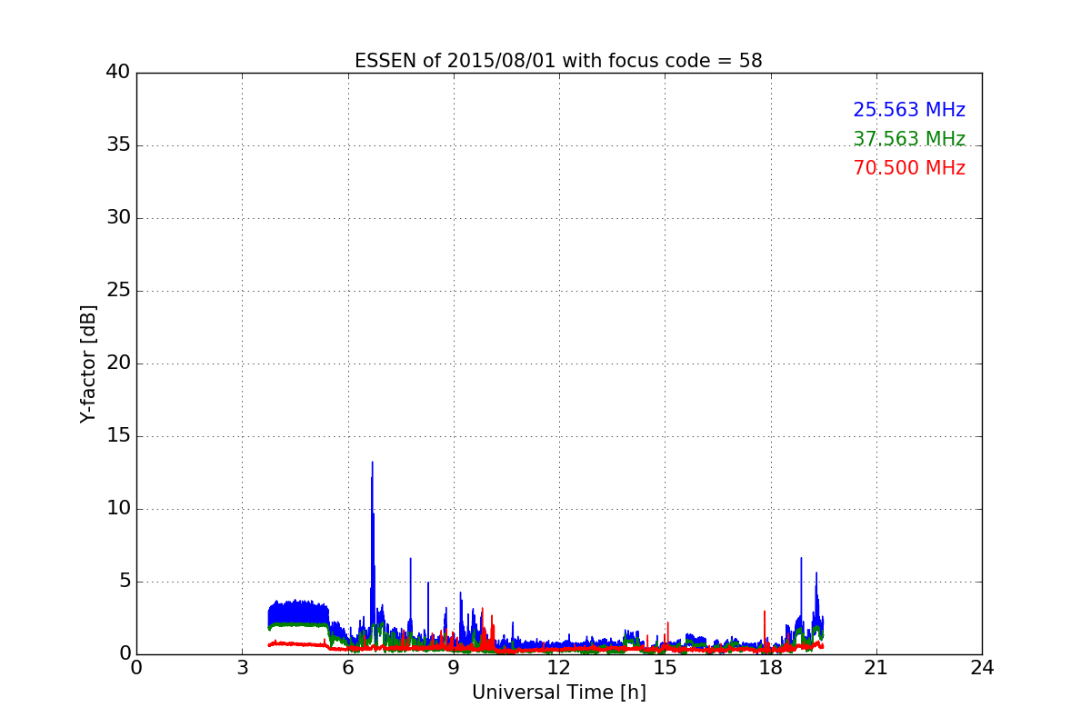Click the y-axis tick label '20'

click(118, 363)
